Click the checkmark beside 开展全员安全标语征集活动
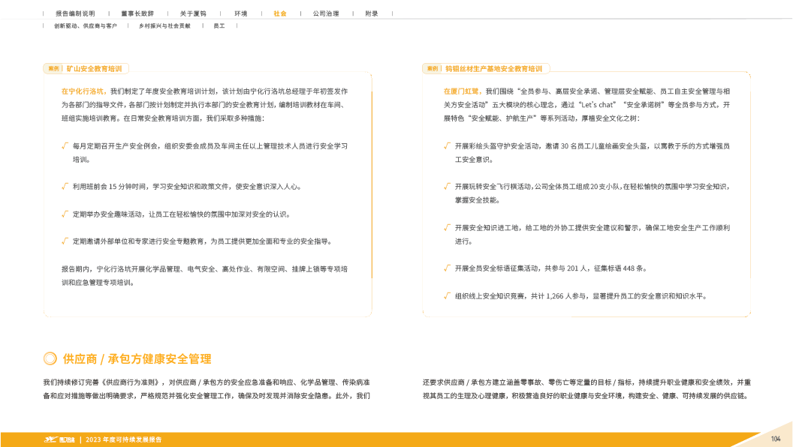 (448, 267)
